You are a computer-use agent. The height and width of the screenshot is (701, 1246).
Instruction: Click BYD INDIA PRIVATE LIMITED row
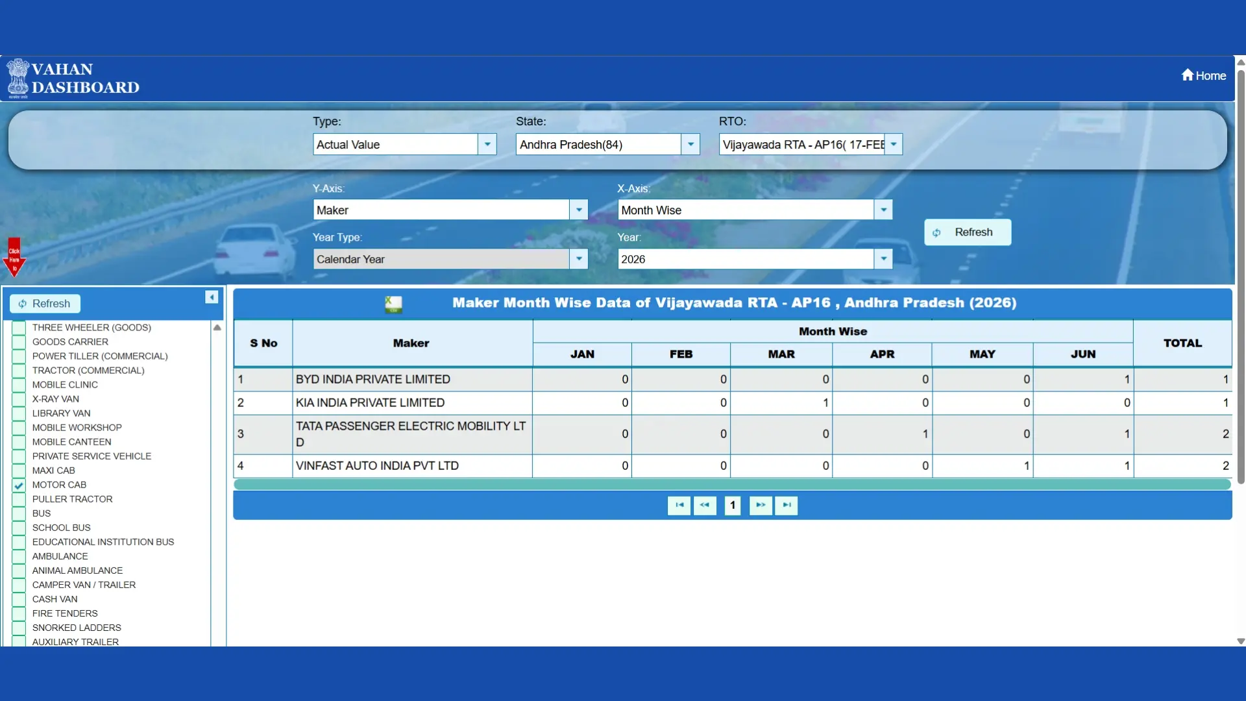click(x=733, y=379)
